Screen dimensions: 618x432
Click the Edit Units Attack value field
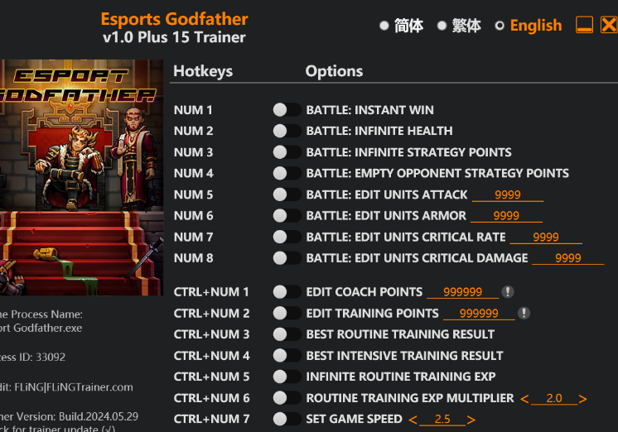click(x=507, y=195)
